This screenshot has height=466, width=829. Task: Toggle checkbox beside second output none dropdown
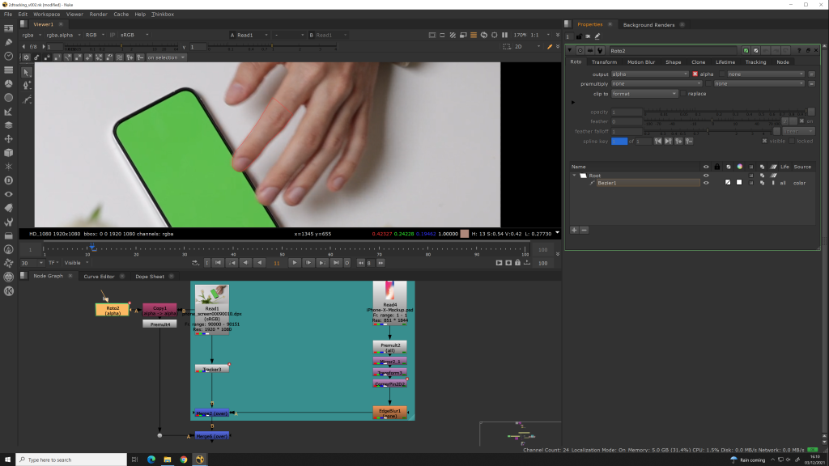pos(722,74)
